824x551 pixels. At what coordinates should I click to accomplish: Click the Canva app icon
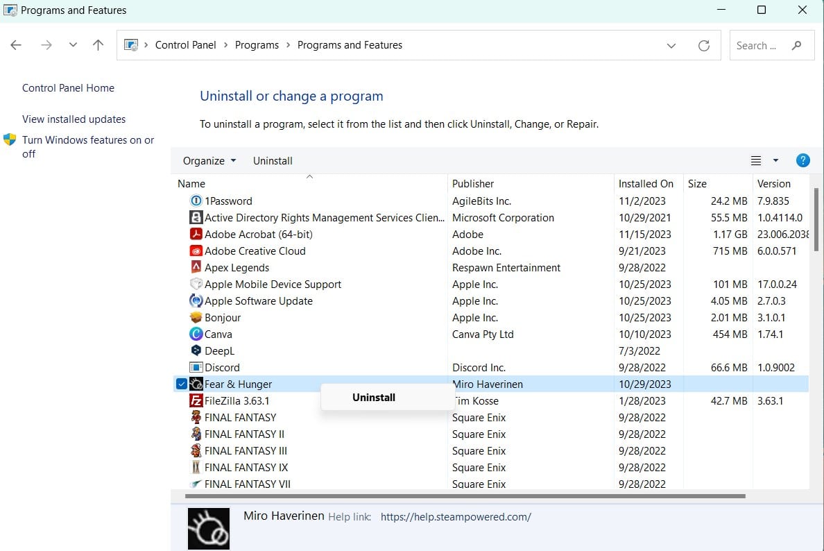(x=196, y=334)
